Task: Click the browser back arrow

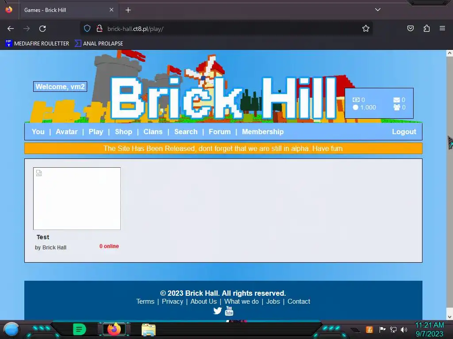Action: coord(11,29)
